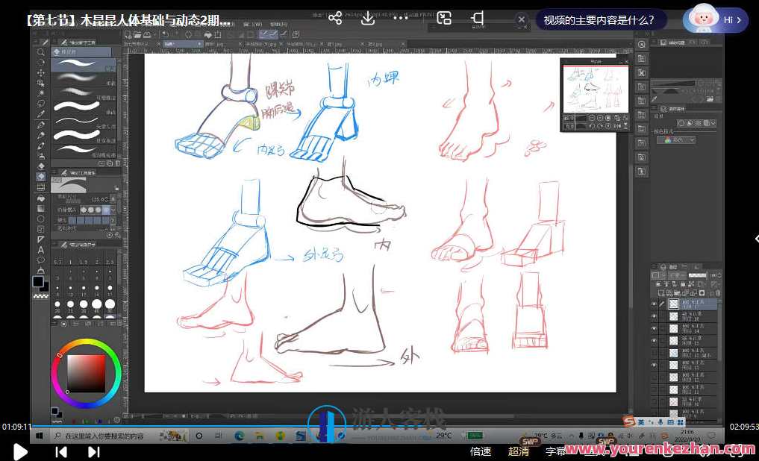The image size is (759, 461).
Task: Select the top brush preset in the sub tool list
Action: 82,66
